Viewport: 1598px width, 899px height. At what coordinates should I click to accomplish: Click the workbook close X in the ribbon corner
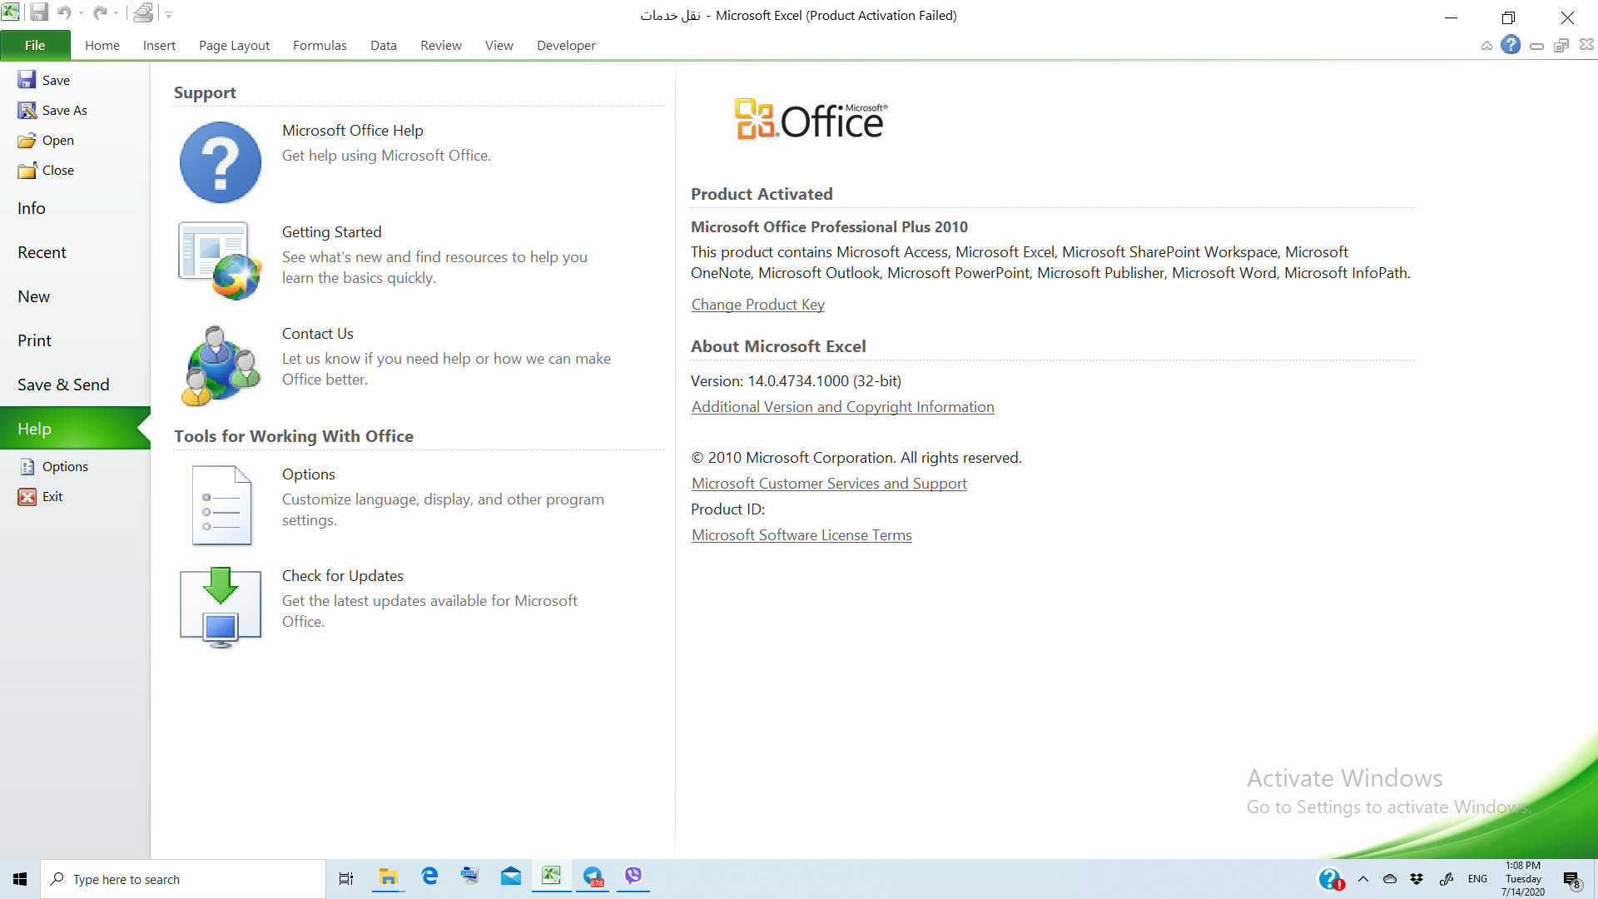click(1586, 45)
